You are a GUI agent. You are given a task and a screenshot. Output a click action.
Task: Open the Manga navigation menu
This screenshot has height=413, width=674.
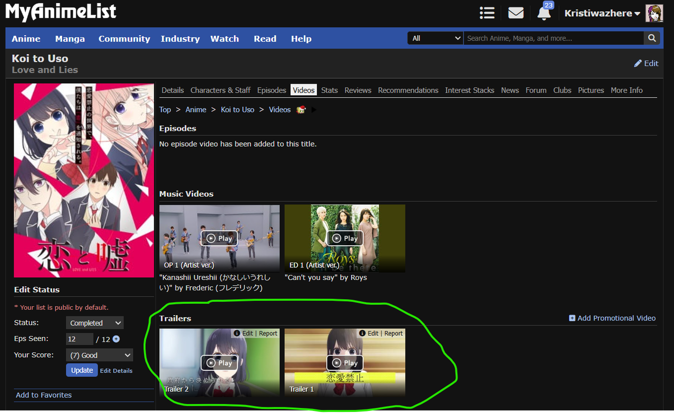click(x=70, y=38)
